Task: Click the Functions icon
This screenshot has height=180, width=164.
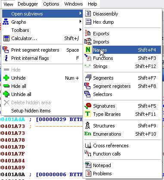Action: pos(88,58)
